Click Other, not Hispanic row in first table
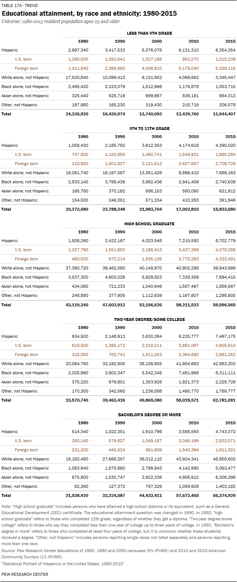The image size is (237, 582). pos(118,105)
